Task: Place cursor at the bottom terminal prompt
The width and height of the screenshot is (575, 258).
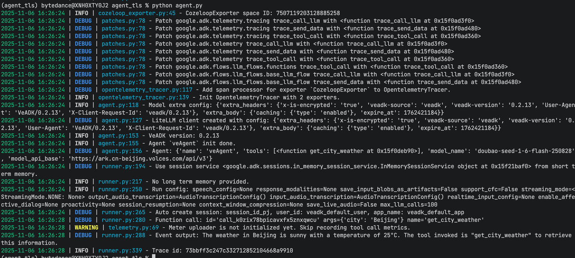Action: pyautogui.click(x=153, y=256)
